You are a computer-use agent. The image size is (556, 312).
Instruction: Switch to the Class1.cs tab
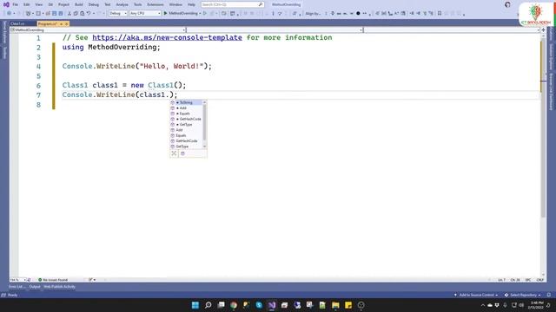pos(17,23)
